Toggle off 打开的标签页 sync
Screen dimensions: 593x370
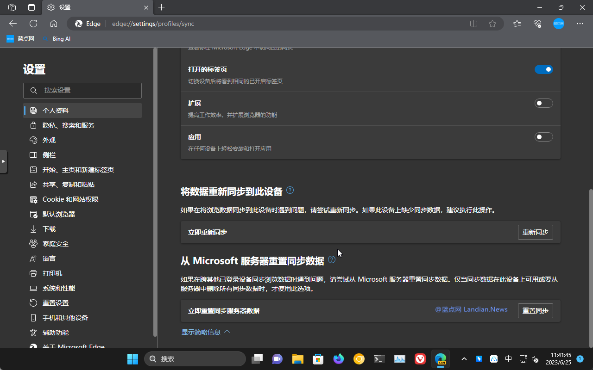point(543,69)
